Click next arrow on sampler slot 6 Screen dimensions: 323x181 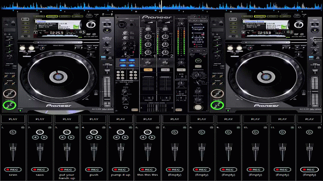click(x=152, y=137)
